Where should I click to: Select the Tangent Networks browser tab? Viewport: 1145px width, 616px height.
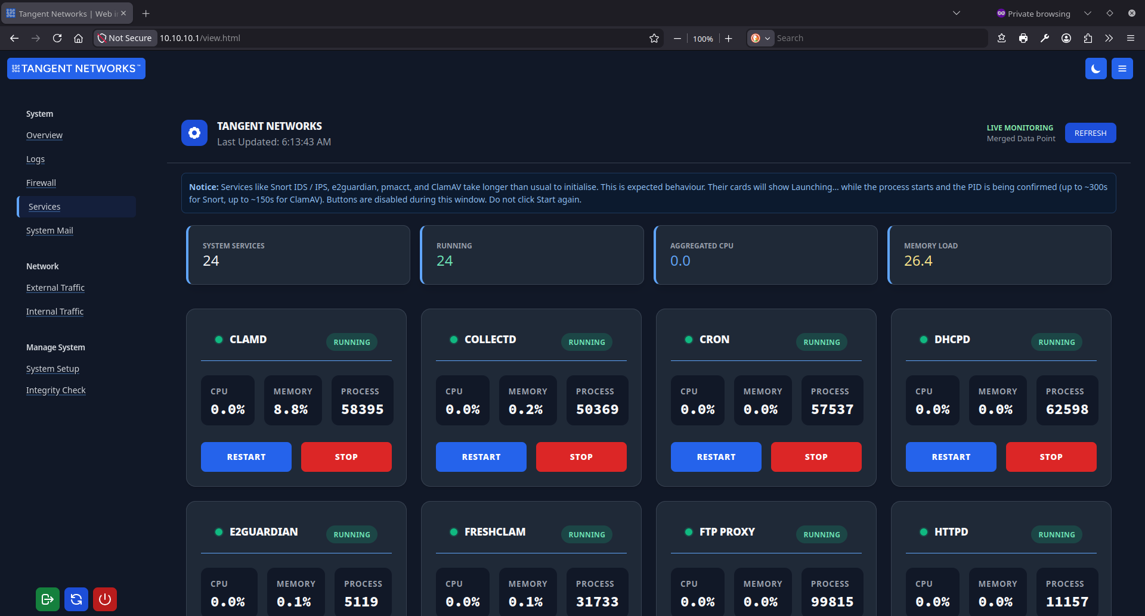60,13
